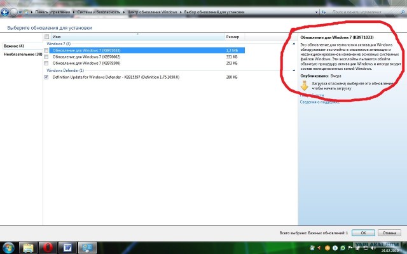Click the Windows Defender (1) group header
Screen dimensions: 407x254
point(65,70)
